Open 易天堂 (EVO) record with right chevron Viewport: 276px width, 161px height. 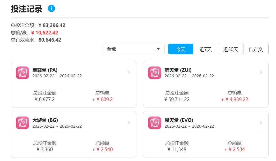[x=261, y=123]
